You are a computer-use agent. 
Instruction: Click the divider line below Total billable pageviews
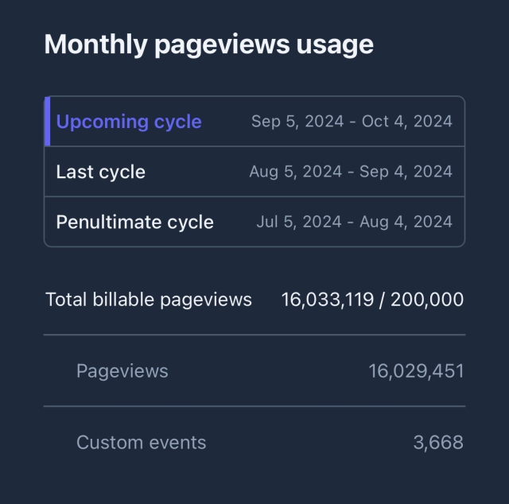pyautogui.click(x=254, y=335)
